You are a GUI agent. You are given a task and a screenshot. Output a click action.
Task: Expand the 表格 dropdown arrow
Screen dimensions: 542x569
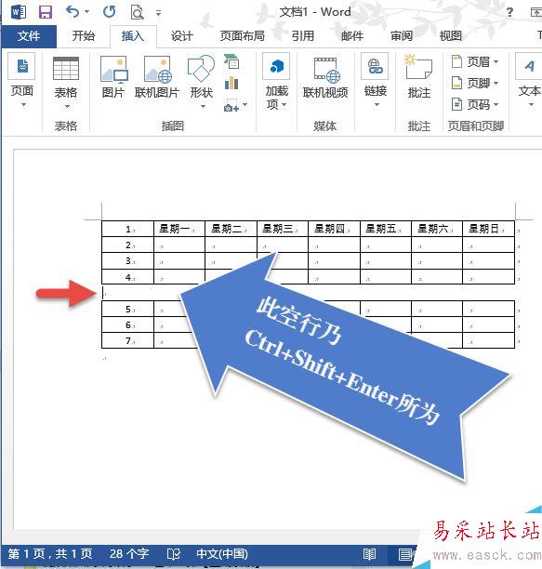(67, 107)
